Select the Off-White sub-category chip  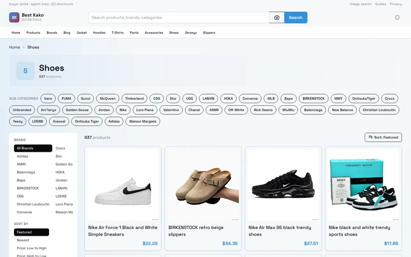[x=236, y=110]
